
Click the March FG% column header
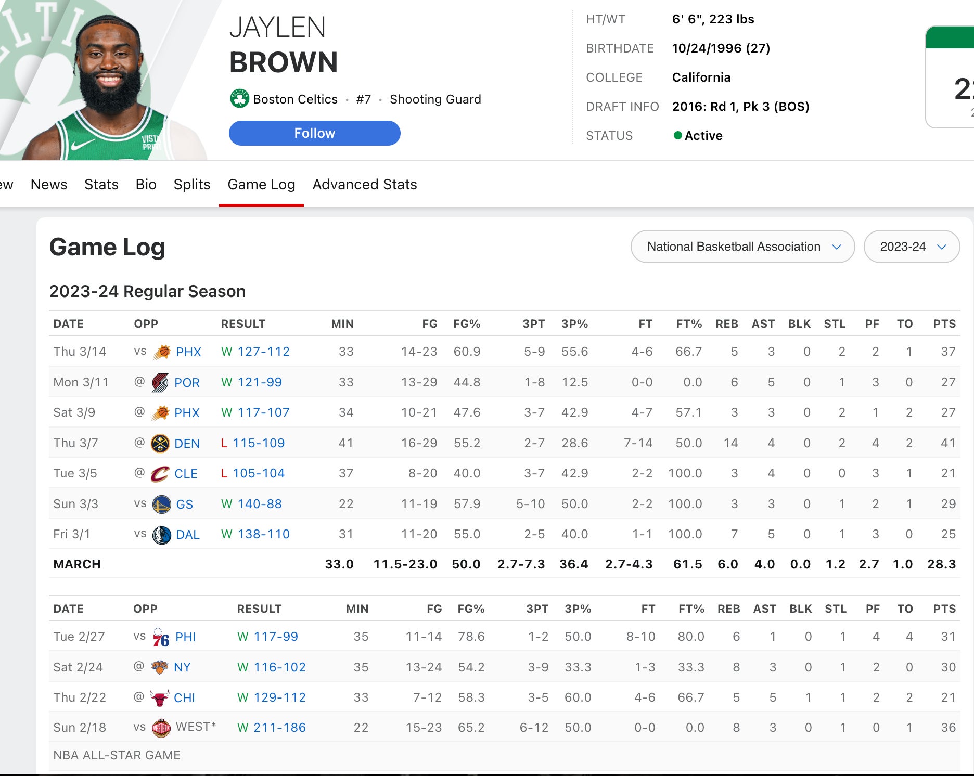(467, 324)
